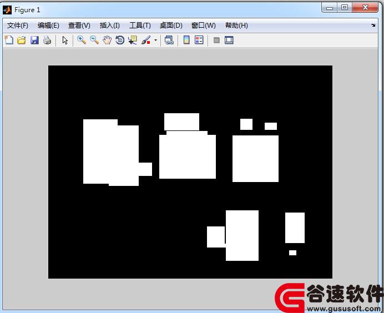This screenshot has width=384, height=313.
Task: Click the New Figure icon
Action: click(9, 40)
